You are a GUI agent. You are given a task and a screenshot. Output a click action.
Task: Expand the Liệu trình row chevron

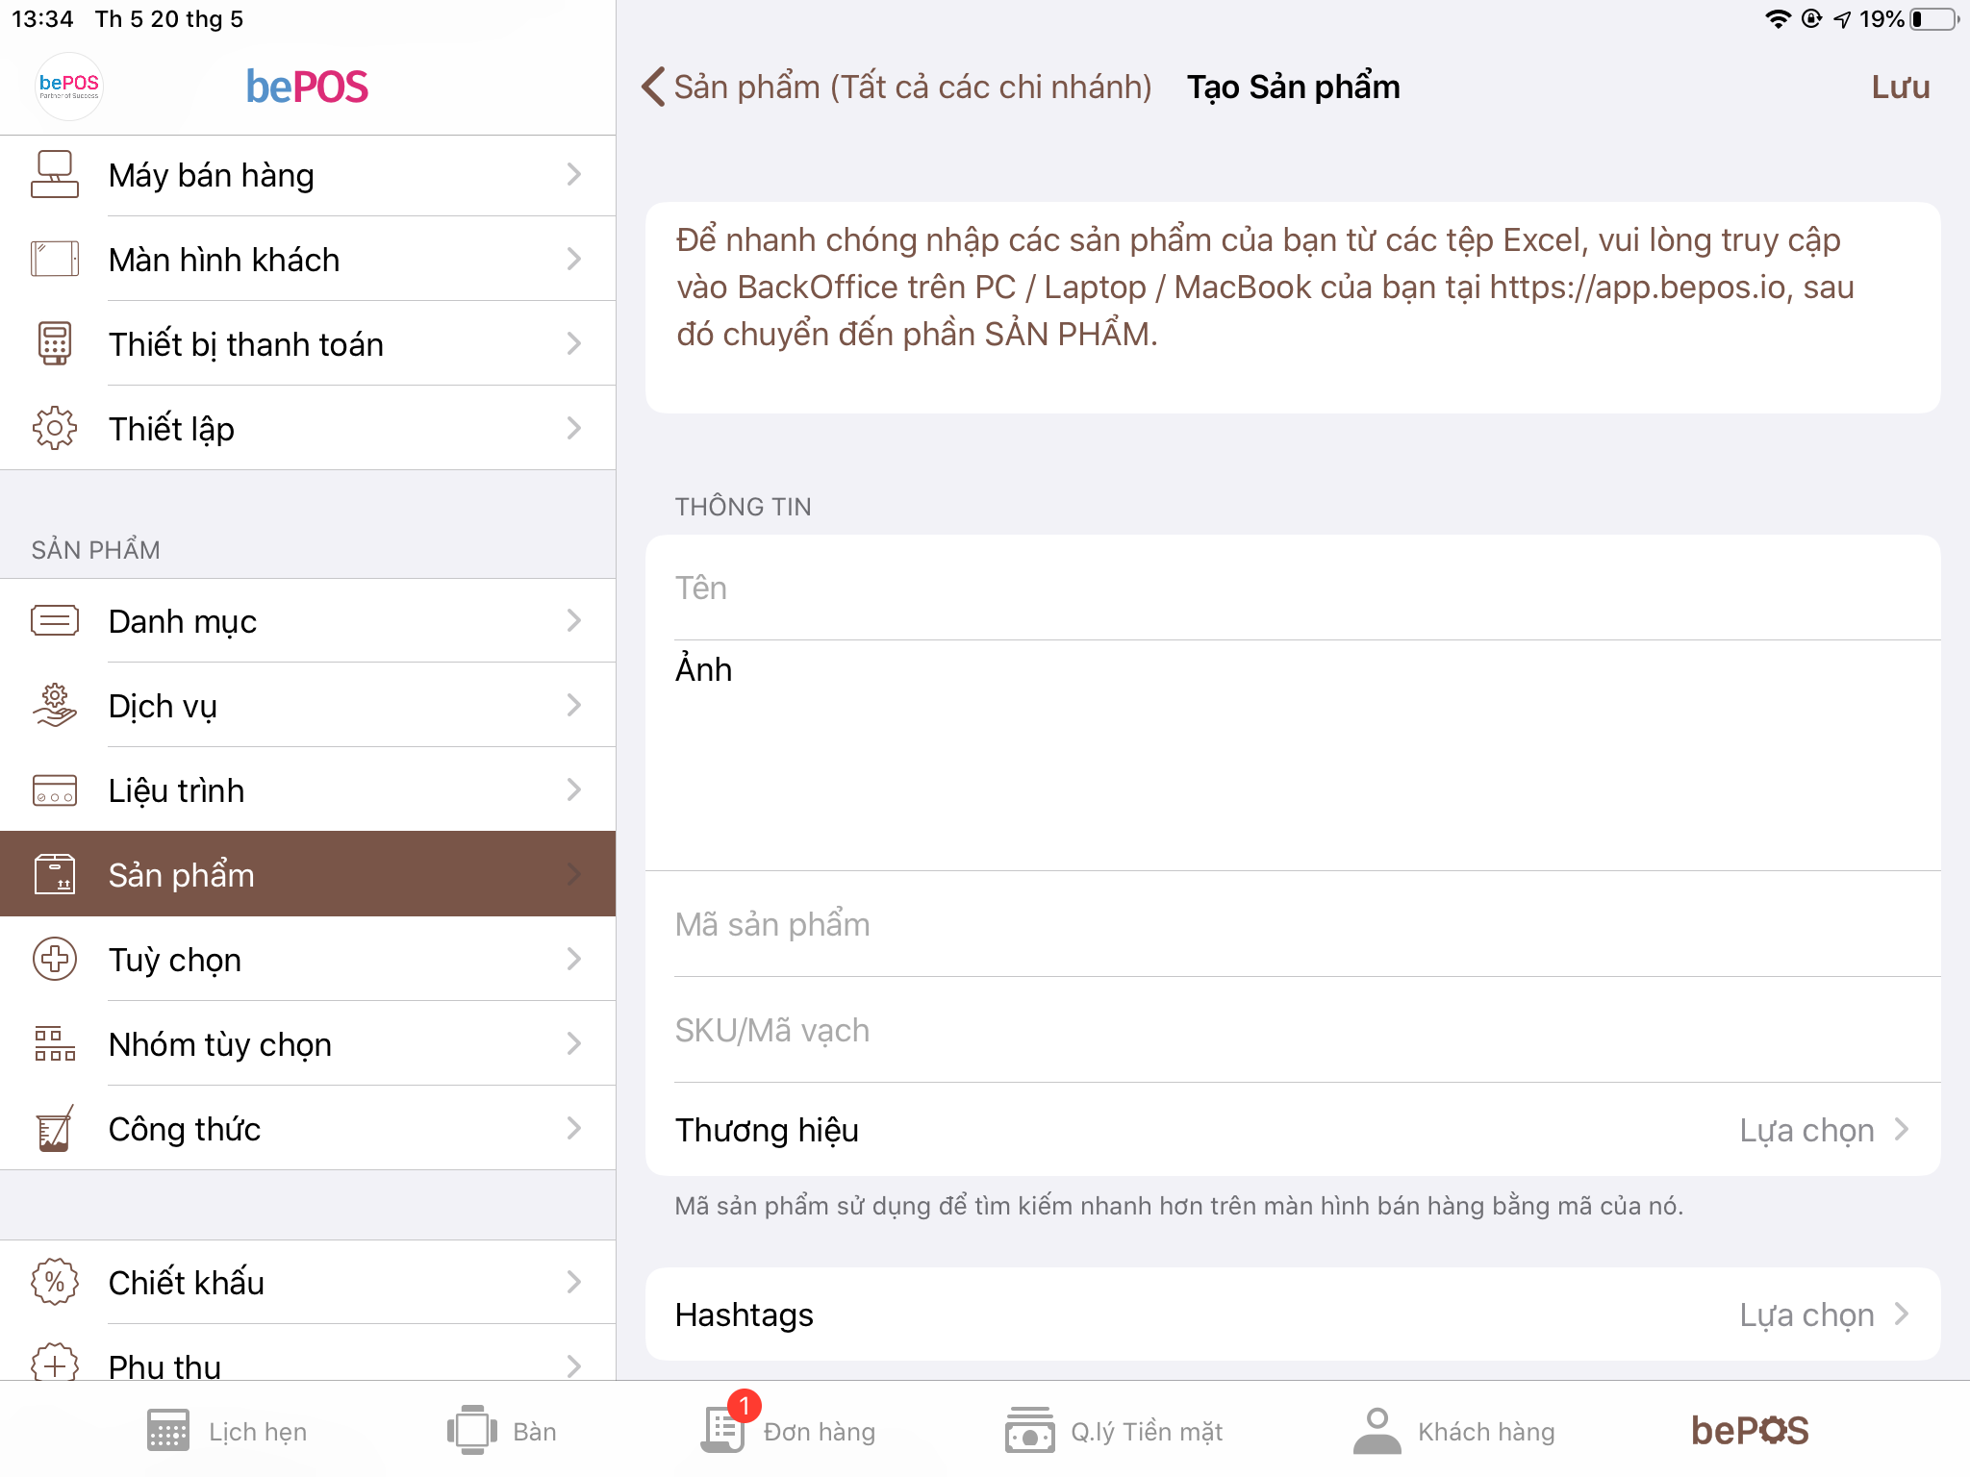(574, 789)
